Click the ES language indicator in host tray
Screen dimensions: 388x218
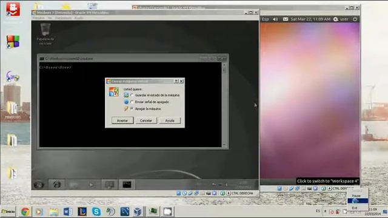coord(318,211)
